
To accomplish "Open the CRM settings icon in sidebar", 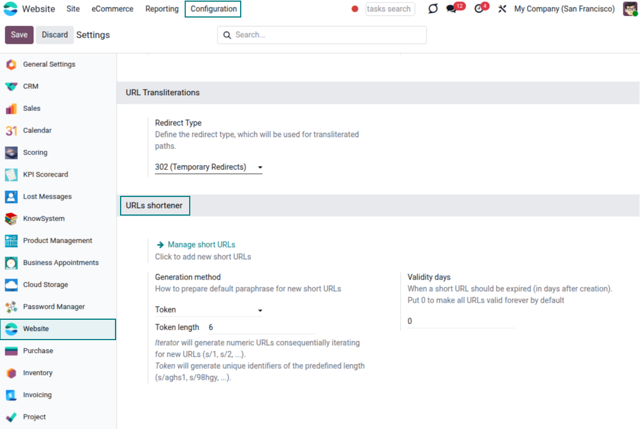I will [11, 87].
